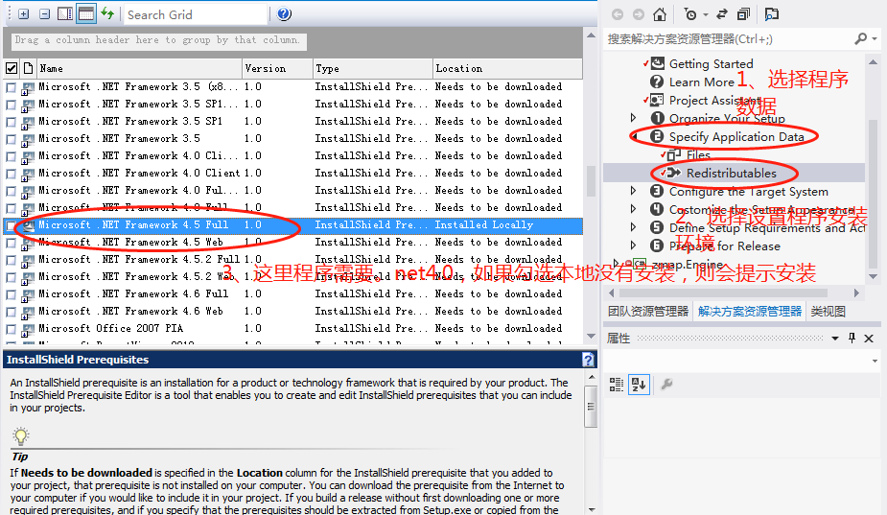This screenshot has height=515, width=887.
Task: Click the Solution Explorer horizontal scrollbar thumb
Action: tap(723, 293)
